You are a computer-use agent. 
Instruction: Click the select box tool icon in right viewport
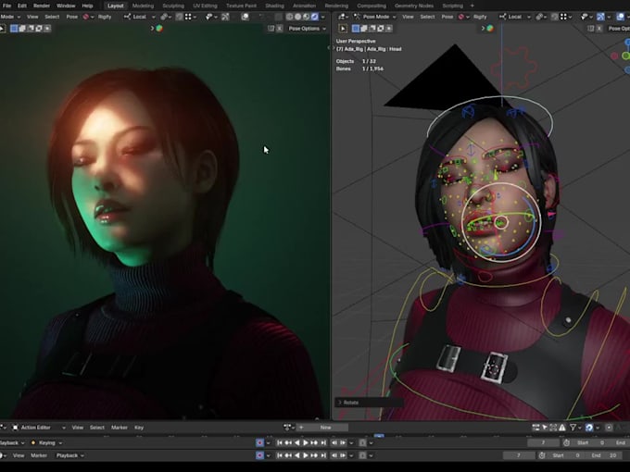[x=343, y=28]
